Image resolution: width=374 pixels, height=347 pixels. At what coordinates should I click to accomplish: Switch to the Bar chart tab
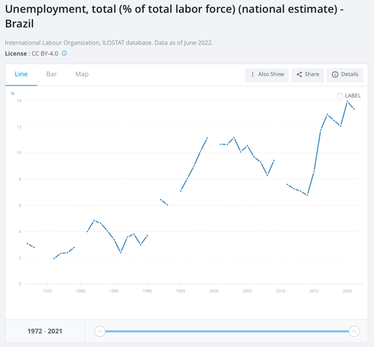pos(51,74)
